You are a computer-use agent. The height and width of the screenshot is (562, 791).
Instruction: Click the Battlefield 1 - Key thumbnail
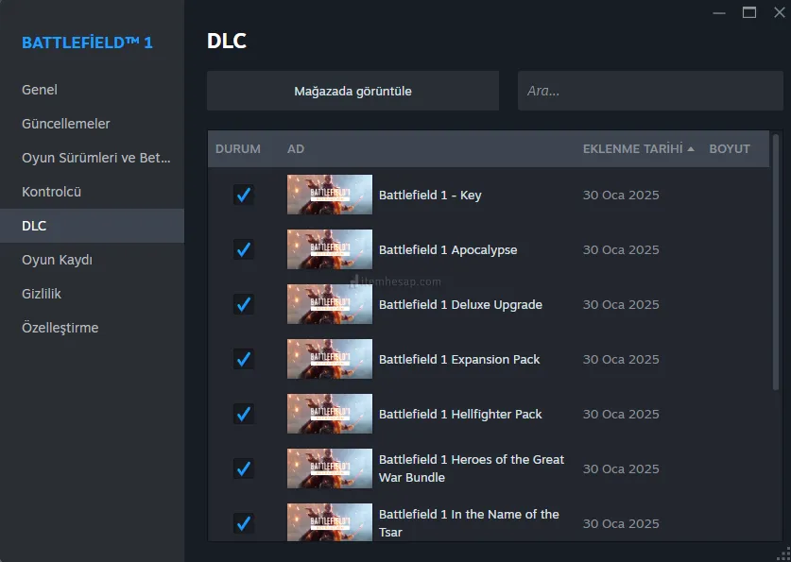click(329, 195)
